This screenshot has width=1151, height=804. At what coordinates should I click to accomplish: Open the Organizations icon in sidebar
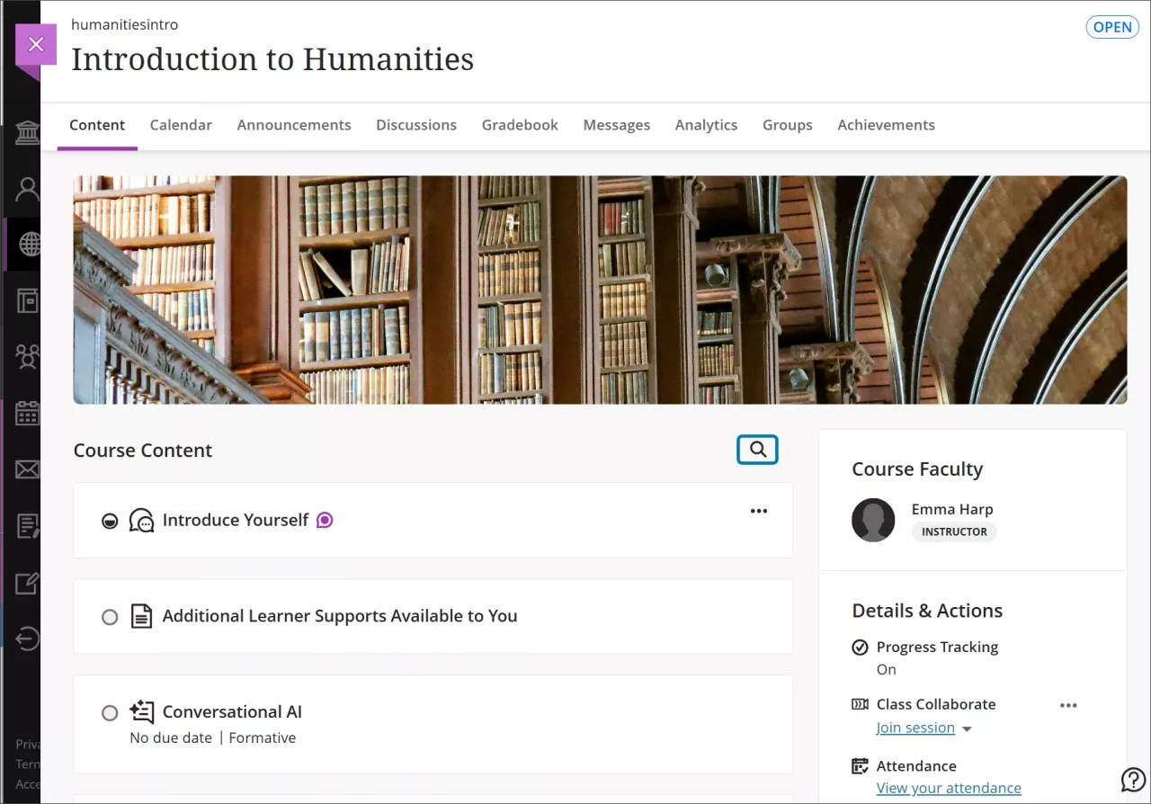pyautogui.click(x=28, y=356)
